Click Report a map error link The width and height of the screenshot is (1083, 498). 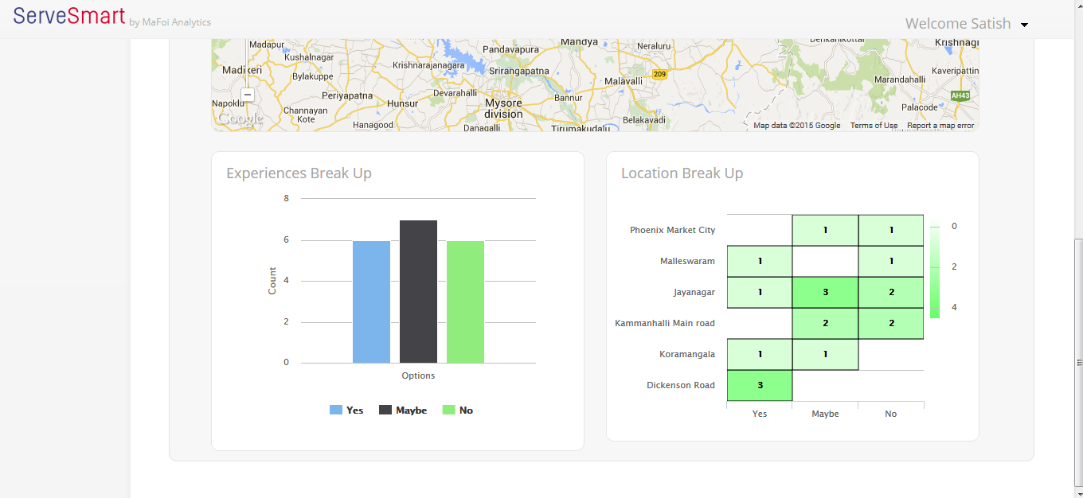pyautogui.click(x=940, y=126)
